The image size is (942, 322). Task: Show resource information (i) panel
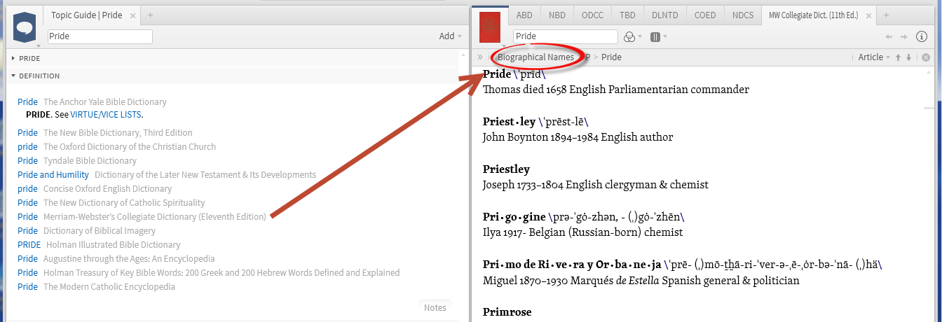pyautogui.click(x=922, y=36)
